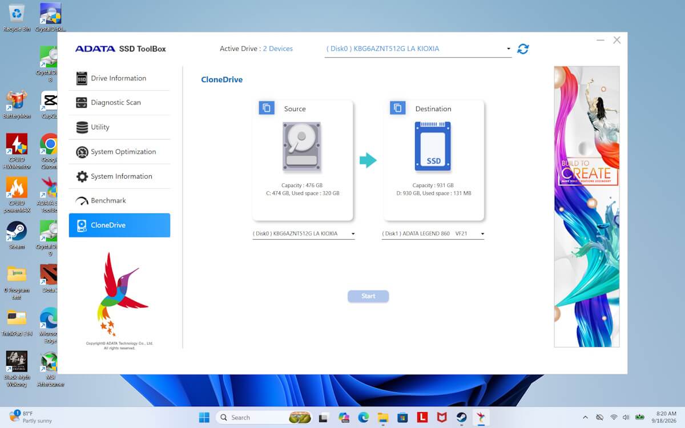Click the source 'Capacity : 476 GB' text
This screenshot has width=685, height=428.
(301, 185)
